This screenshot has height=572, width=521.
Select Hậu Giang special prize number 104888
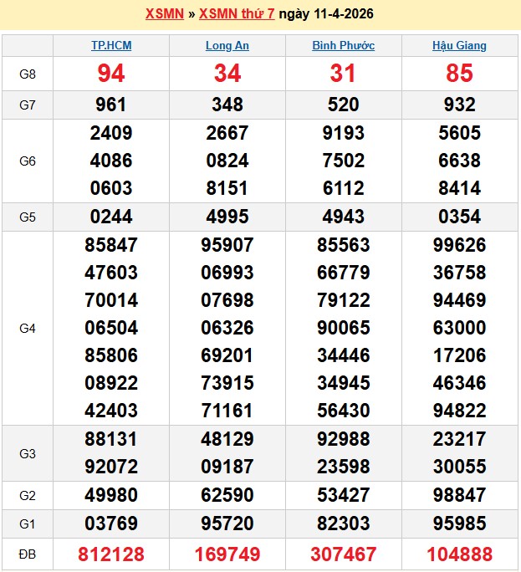tap(460, 554)
